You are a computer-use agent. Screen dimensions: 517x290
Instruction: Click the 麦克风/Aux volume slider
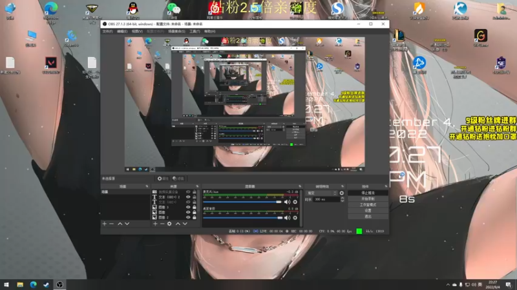click(x=243, y=202)
